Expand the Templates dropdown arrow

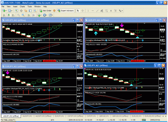tap(52, 15)
